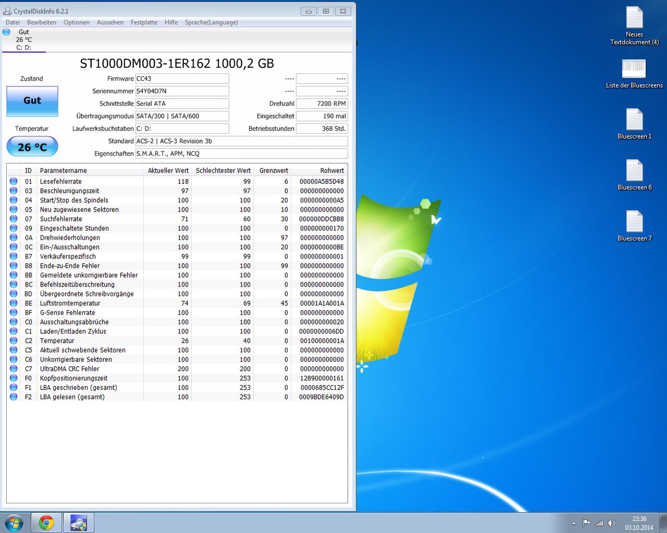
Task: Select the Neues Textdokument (4) desktop file
Action: tap(634, 26)
